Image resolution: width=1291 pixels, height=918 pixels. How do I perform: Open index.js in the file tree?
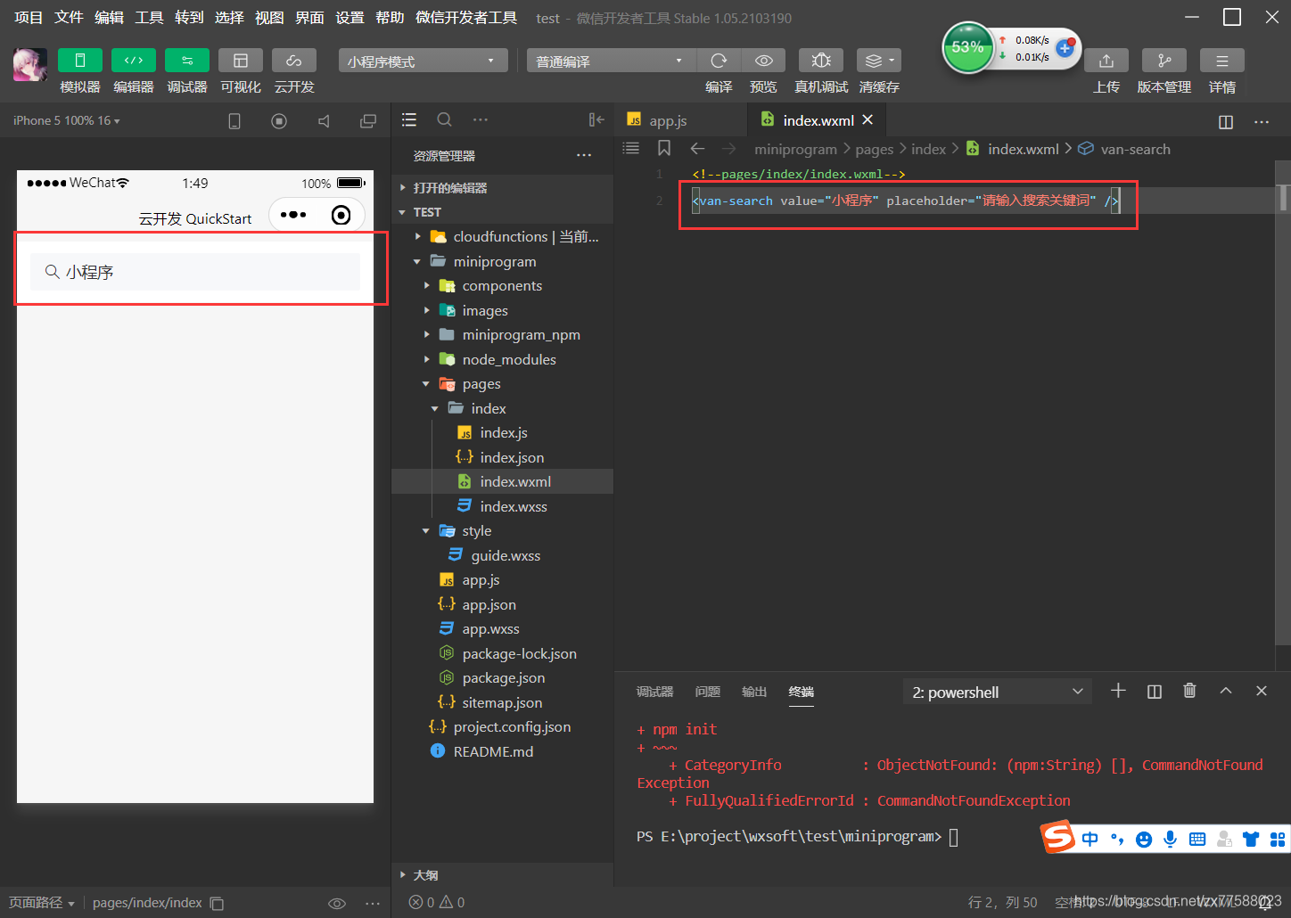tap(502, 432)
